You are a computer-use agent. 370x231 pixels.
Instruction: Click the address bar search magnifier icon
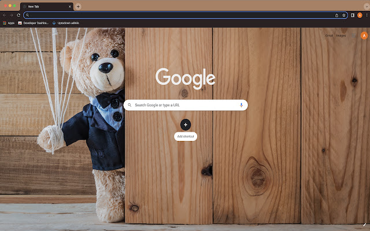point(27,16)
